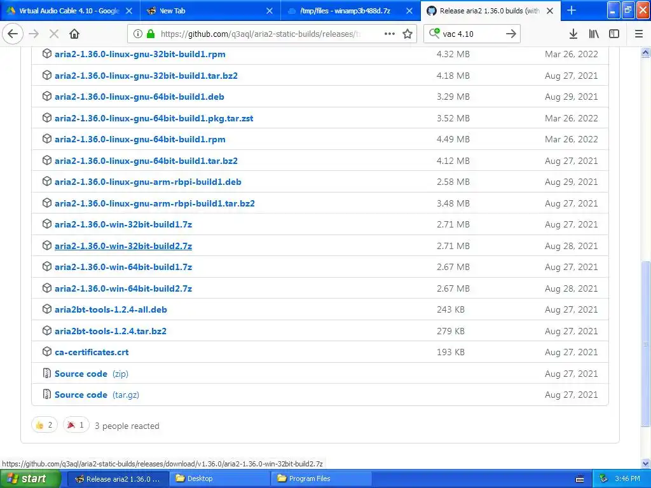Download the Source code (tar.gz) archive

click(x=97, y=395)
